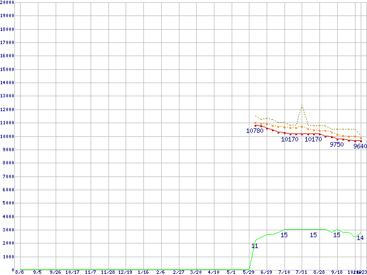Click the 9/18 date label
The height and width of the screenshot is (275, 367).
pyautogui.click(x=337, y=272)
